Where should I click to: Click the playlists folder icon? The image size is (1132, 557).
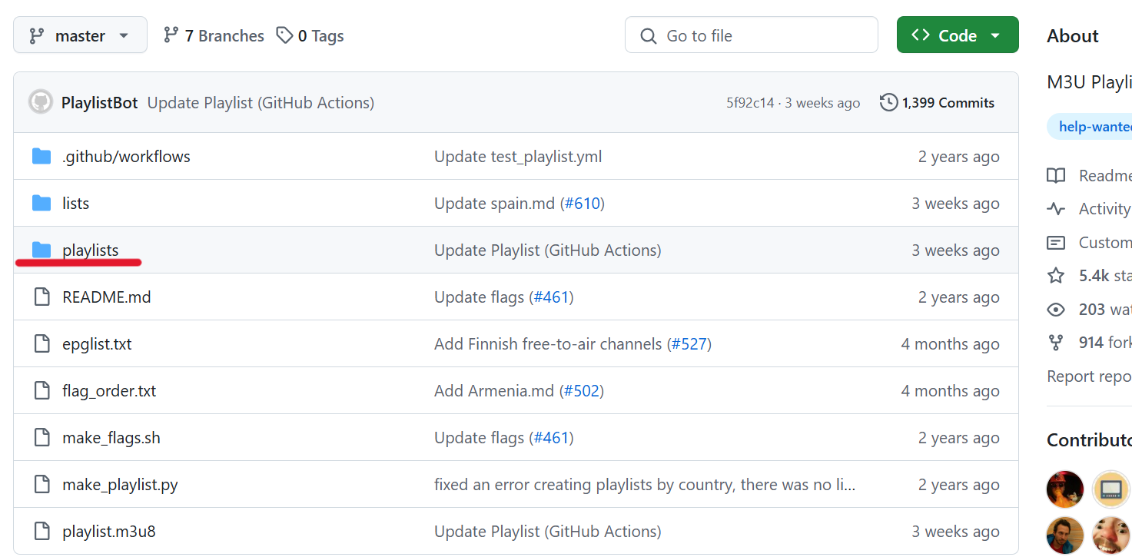coord(41,250)
